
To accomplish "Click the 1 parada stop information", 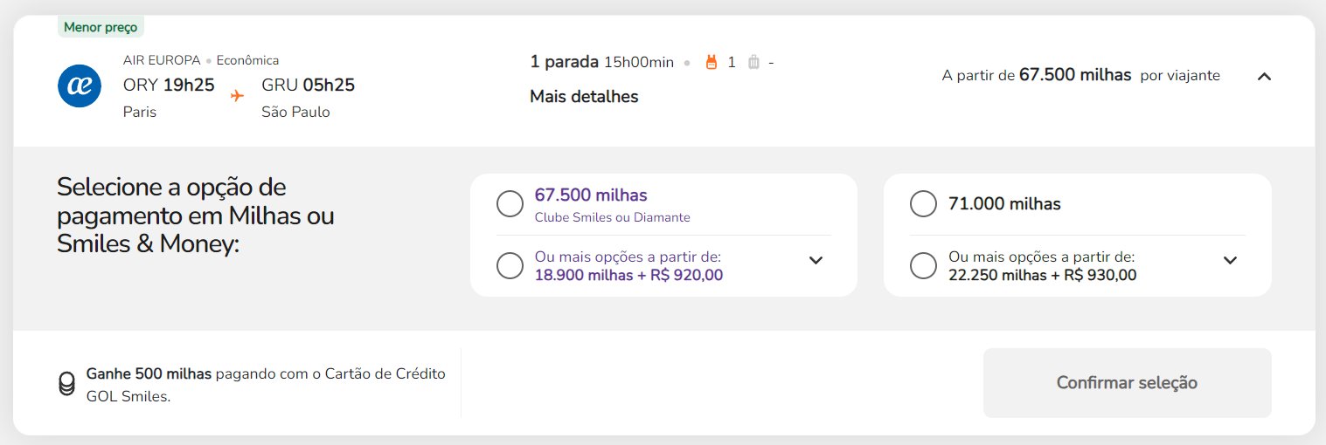I will pos(564,62).
